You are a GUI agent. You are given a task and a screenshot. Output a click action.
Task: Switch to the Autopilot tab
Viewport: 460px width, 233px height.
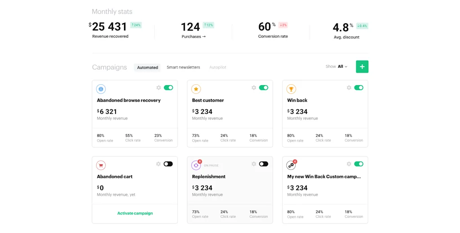[218, 67]
